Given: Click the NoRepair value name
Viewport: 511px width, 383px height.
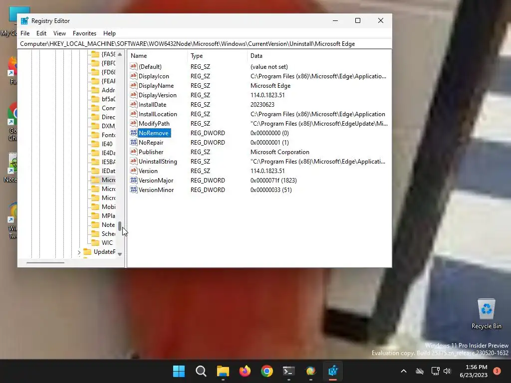Looking at the screenshot, I should 151,142.
